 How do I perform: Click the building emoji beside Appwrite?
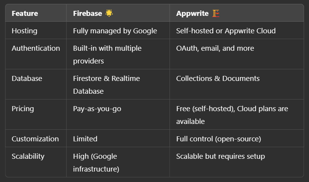point(216,13)
